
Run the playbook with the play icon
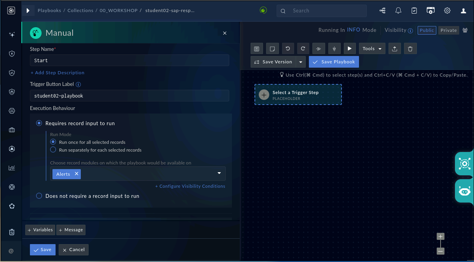pyautogui.click(x=350, y=49)
